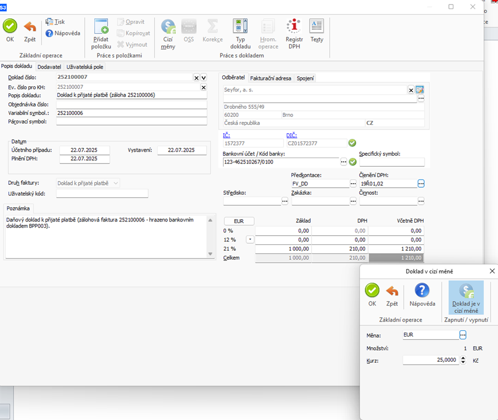Viewport: 498px width, 420px height.
Task: Click the Specifický symbol field
Action: tap(392, 162)
